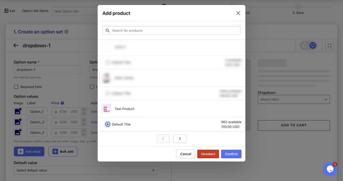Open the chat support bubble
The height and width of the screenshot is (181, 343).
click(x=330, y=169)
